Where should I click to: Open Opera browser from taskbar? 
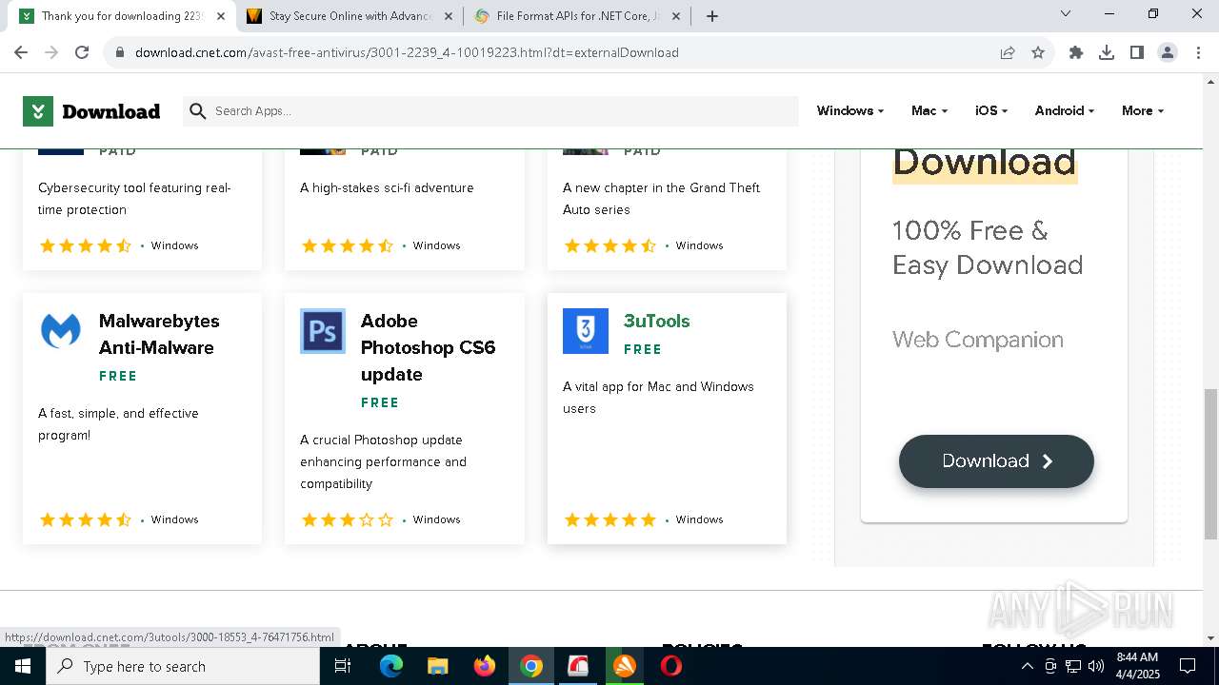[671, 666]
